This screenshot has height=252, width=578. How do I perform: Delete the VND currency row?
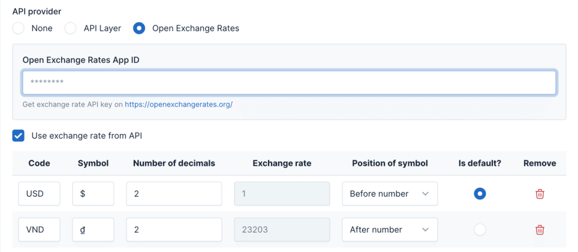[540, 230]
